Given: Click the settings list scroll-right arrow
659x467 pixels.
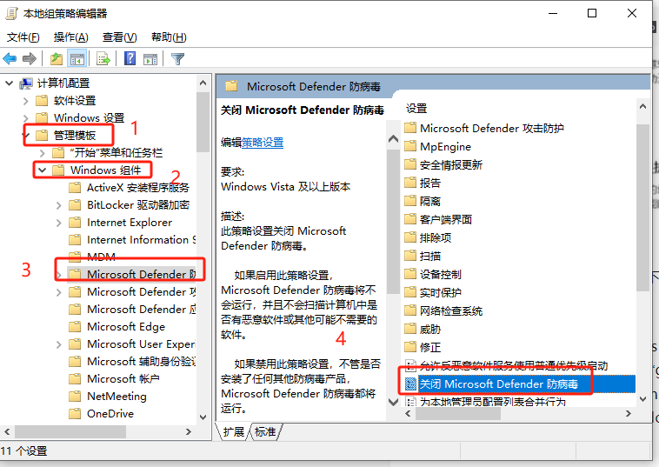Looking at the screenshot, I should pos(628,414).
